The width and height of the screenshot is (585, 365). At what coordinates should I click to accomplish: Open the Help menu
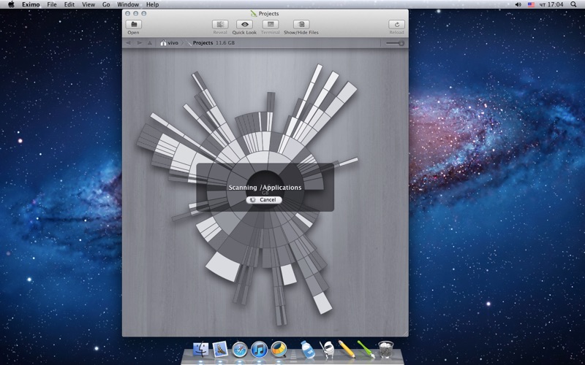[152, 4]
